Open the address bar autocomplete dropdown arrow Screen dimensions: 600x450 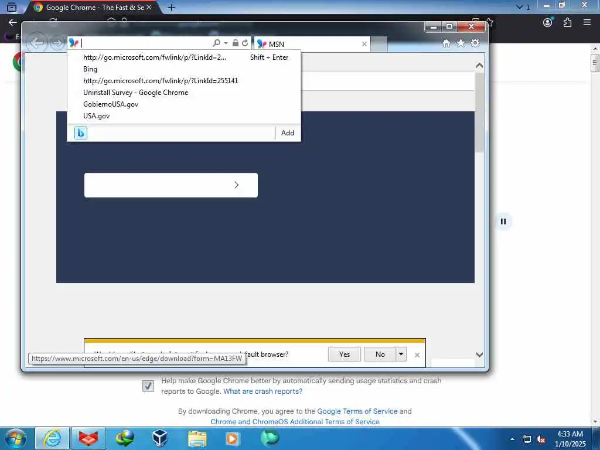pyautogui.click(x=226, y=43)
